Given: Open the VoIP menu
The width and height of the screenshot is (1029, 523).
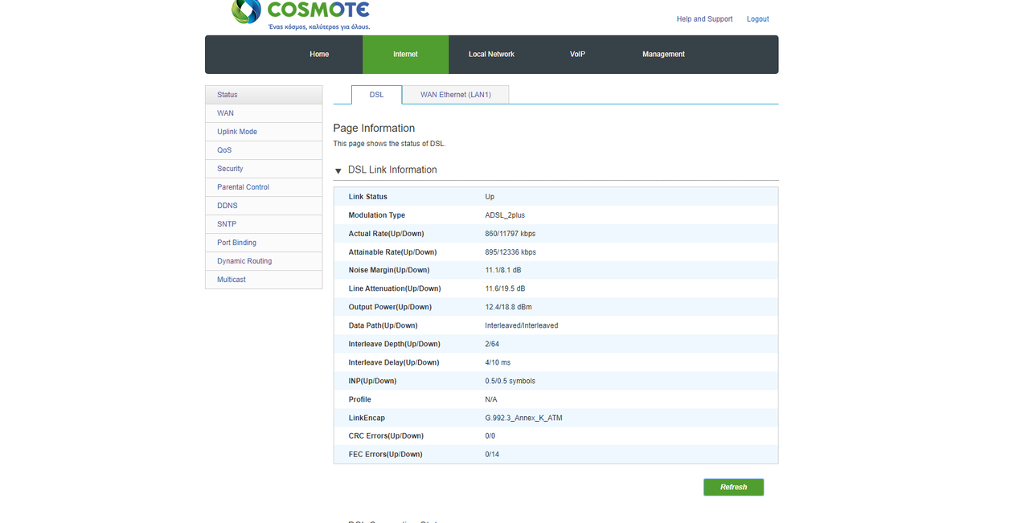Looking at the screenshot, I should 577,55.
